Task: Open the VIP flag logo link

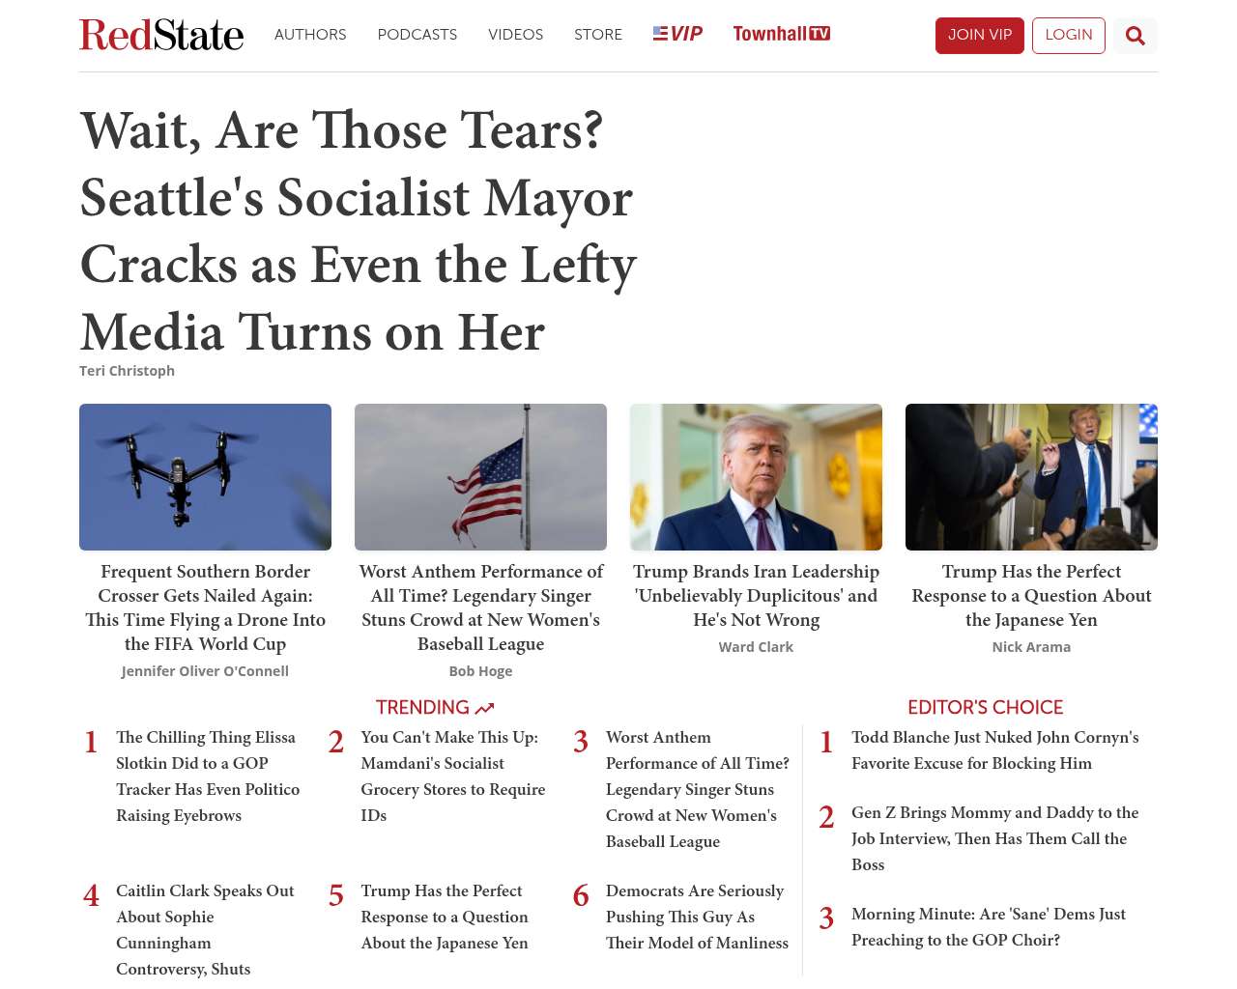Action: click(x=677, y=34)
